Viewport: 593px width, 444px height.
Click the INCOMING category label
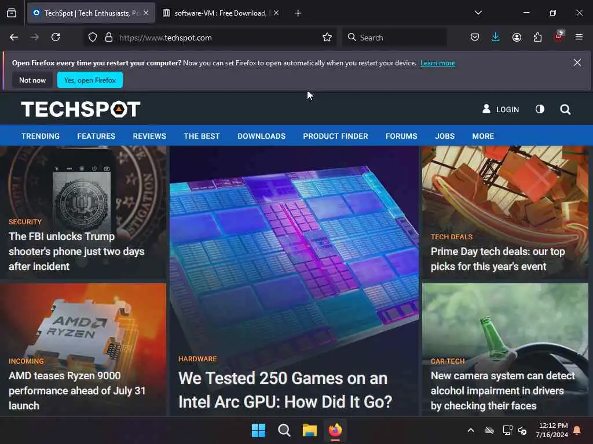[x=27, y=361]
